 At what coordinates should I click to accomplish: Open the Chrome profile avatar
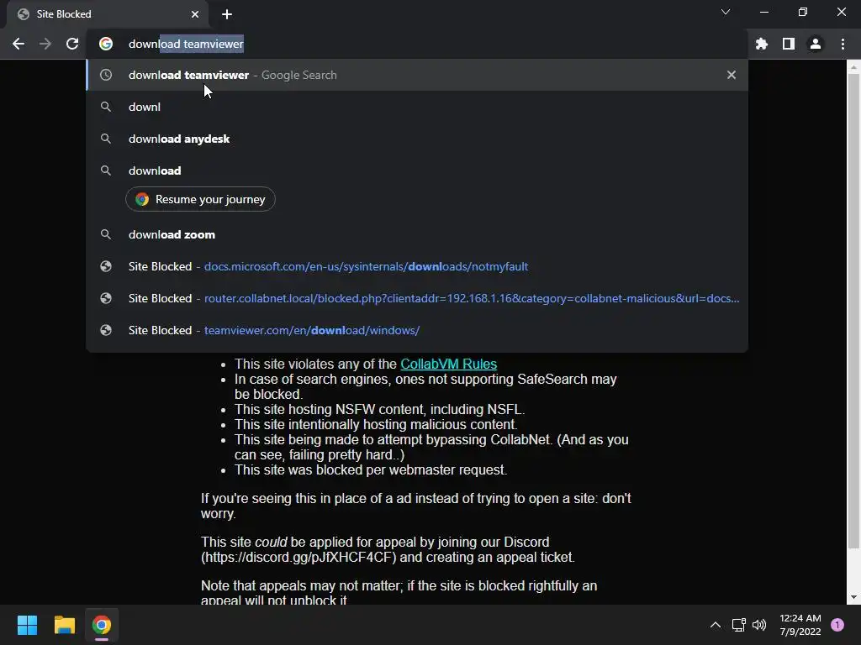click(x=816, y=44)
